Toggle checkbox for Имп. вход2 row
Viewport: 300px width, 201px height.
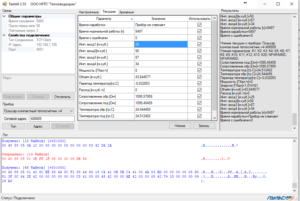tap(199, 51)
